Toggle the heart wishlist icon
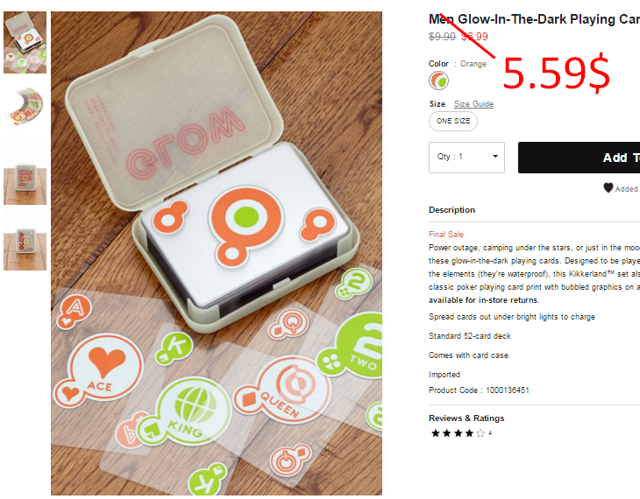The height and width of the screenshot is (499, 640). (x=608, y=187)
